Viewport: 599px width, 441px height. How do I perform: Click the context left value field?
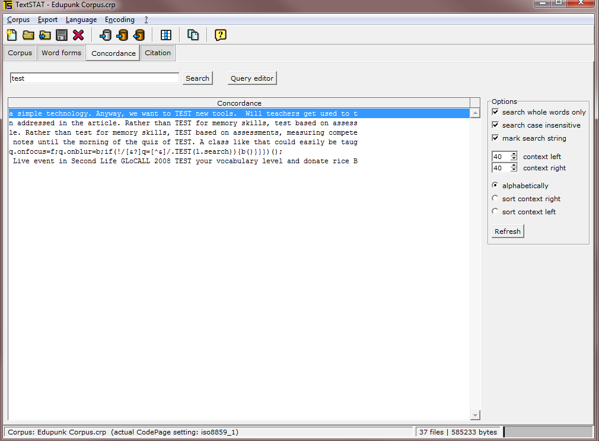[x=501, y=157]
